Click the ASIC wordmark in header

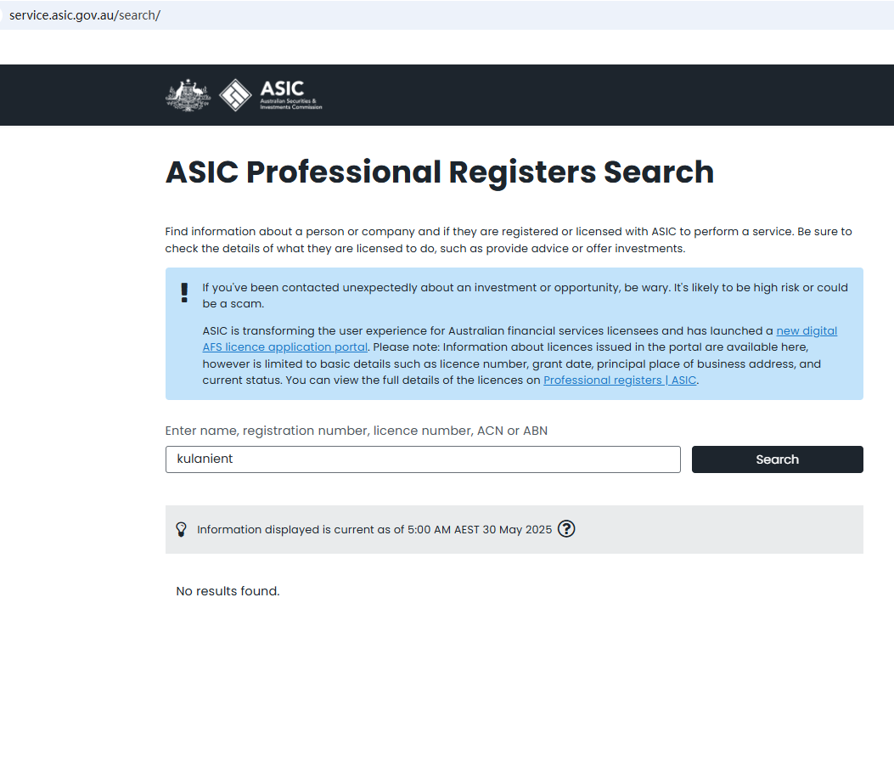coord(282,89)
